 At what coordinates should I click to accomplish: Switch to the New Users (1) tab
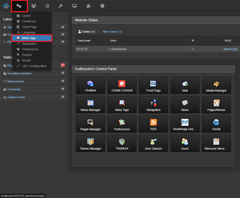click(x=112, y=32)
